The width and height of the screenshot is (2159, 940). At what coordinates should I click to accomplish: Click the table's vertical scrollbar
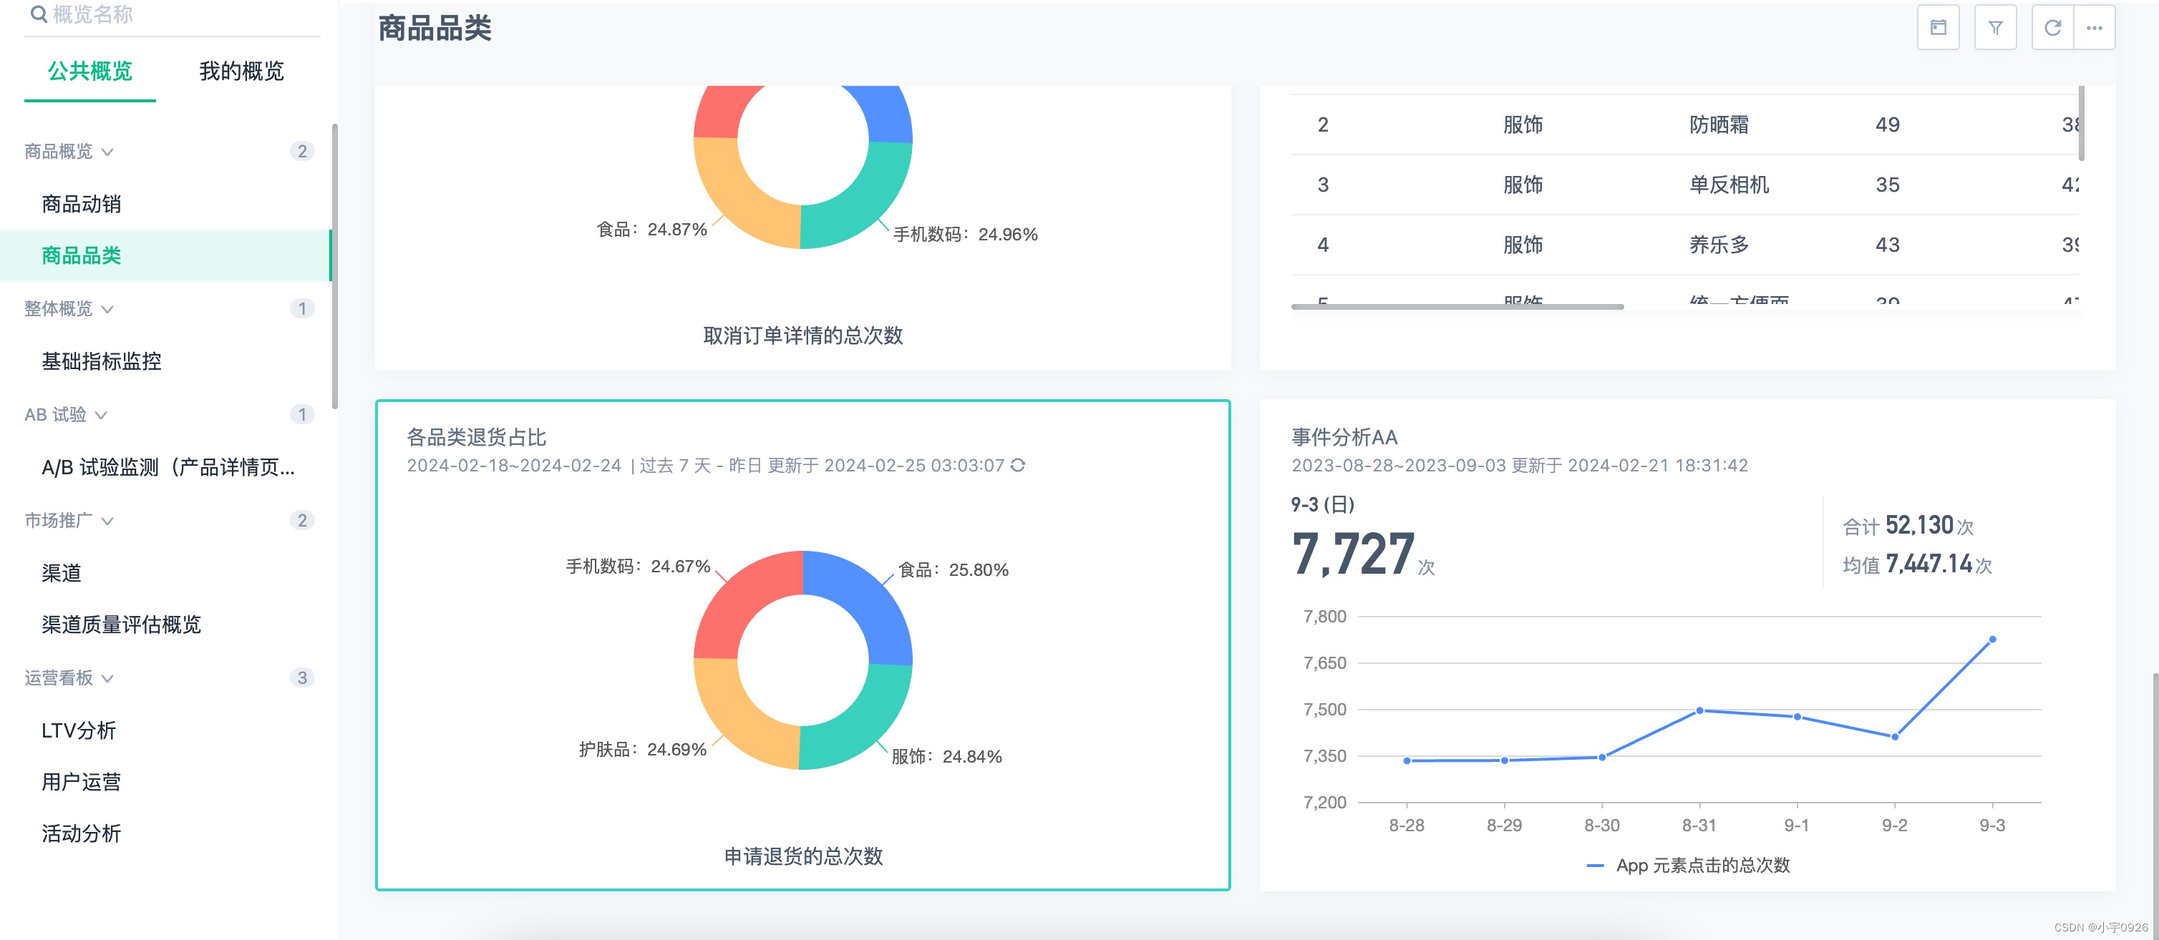pyautogui.click(x=2081, y=122)
